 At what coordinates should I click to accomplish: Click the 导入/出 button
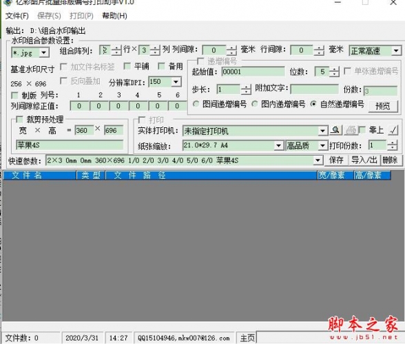click(x=364, y=160)
